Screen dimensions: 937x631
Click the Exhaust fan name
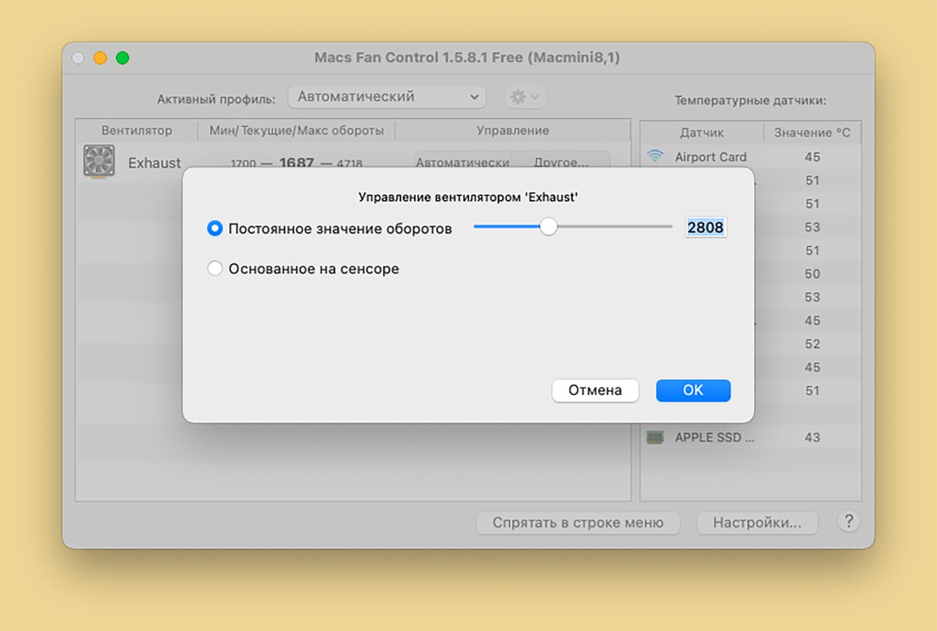(x=155, y=163)
